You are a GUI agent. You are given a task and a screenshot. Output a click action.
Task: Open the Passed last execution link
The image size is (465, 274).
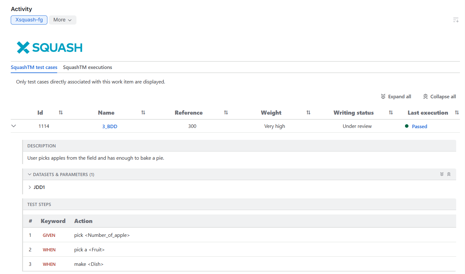point(420,126)
